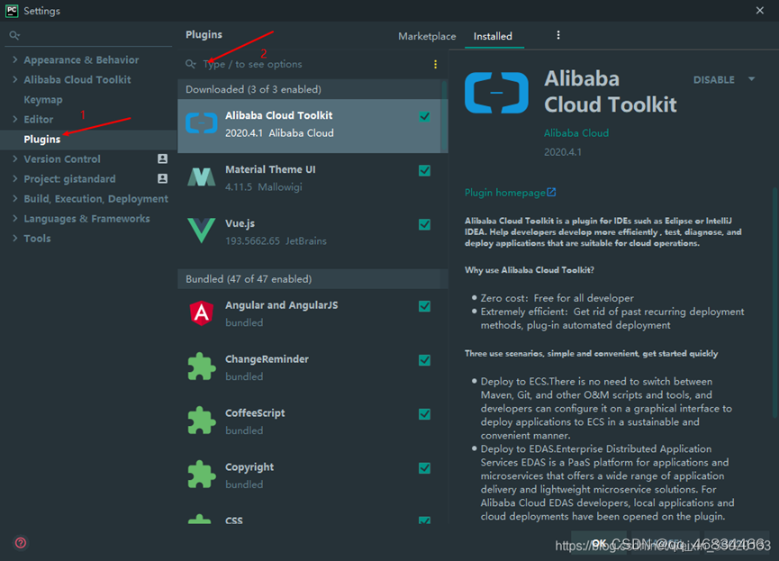Expand the Editor settings chevron
This screenshot has width=779, height=561.
[x=15, y=119]
